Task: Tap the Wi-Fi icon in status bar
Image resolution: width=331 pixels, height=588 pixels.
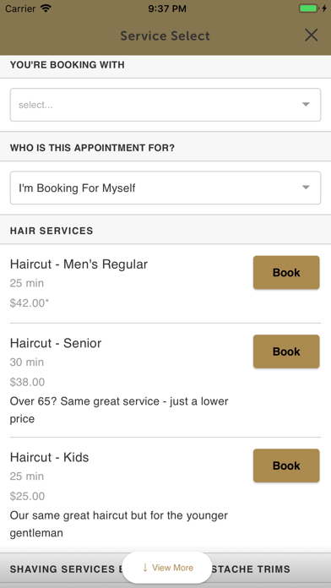Action: [x=46, y=8]
